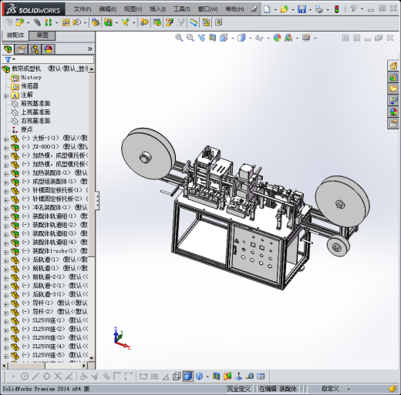Open the view orientation dropdown arrow

pos(233,38)
